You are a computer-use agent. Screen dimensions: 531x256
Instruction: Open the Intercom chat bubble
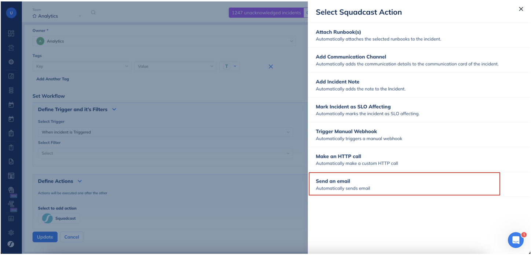pos(516,240)
